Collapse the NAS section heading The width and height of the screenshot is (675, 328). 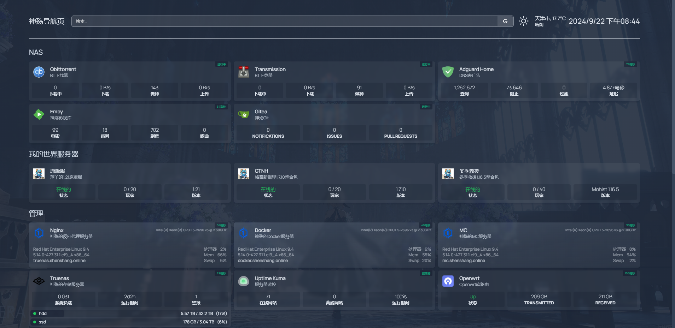point(36,52)
